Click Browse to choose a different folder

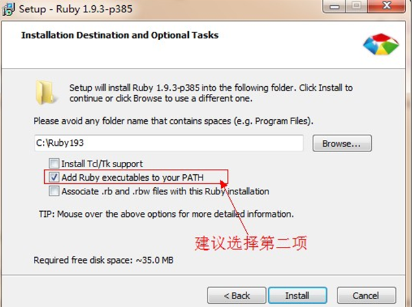pyautogui.click(x=341, y=143)
